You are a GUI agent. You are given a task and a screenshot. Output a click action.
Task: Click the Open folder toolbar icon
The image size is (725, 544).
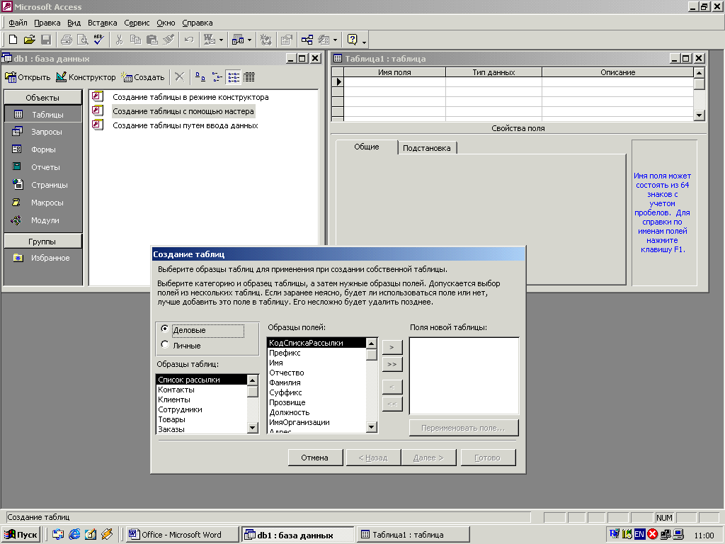pyautogui.click(x=30, y=40)
